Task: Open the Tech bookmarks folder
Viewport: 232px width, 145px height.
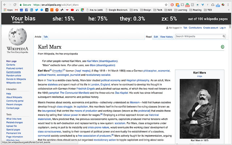Action: tap(158, 10)
